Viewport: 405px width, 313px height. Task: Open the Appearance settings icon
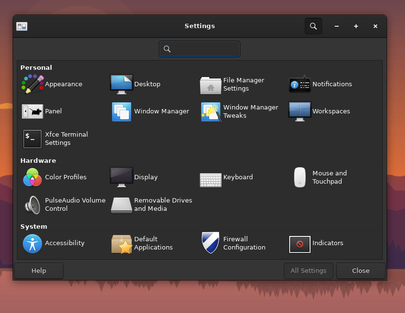[x=33, y=84]
